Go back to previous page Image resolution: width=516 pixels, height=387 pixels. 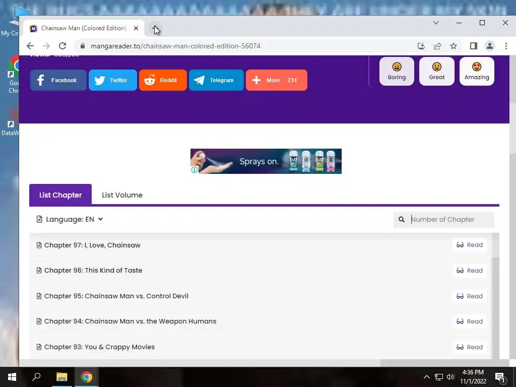pyautogui.click(x=30, y=46)
